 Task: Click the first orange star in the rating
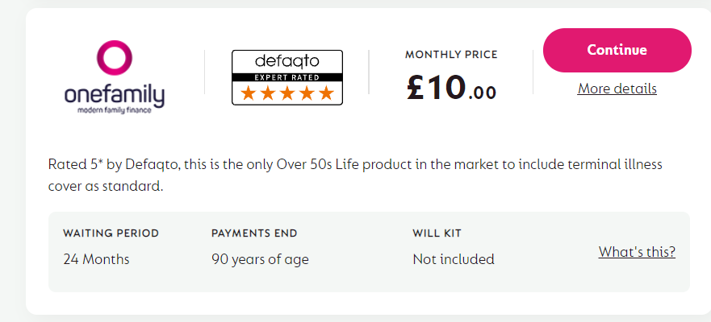[248, 93]
